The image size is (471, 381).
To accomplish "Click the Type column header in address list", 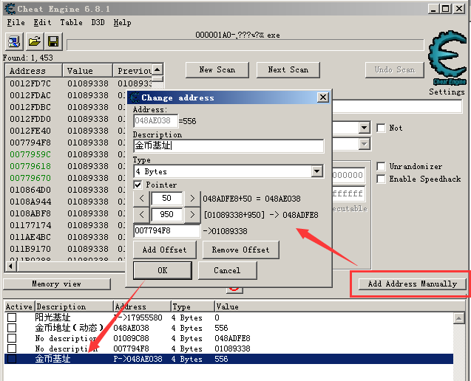I will click(192, 306).
